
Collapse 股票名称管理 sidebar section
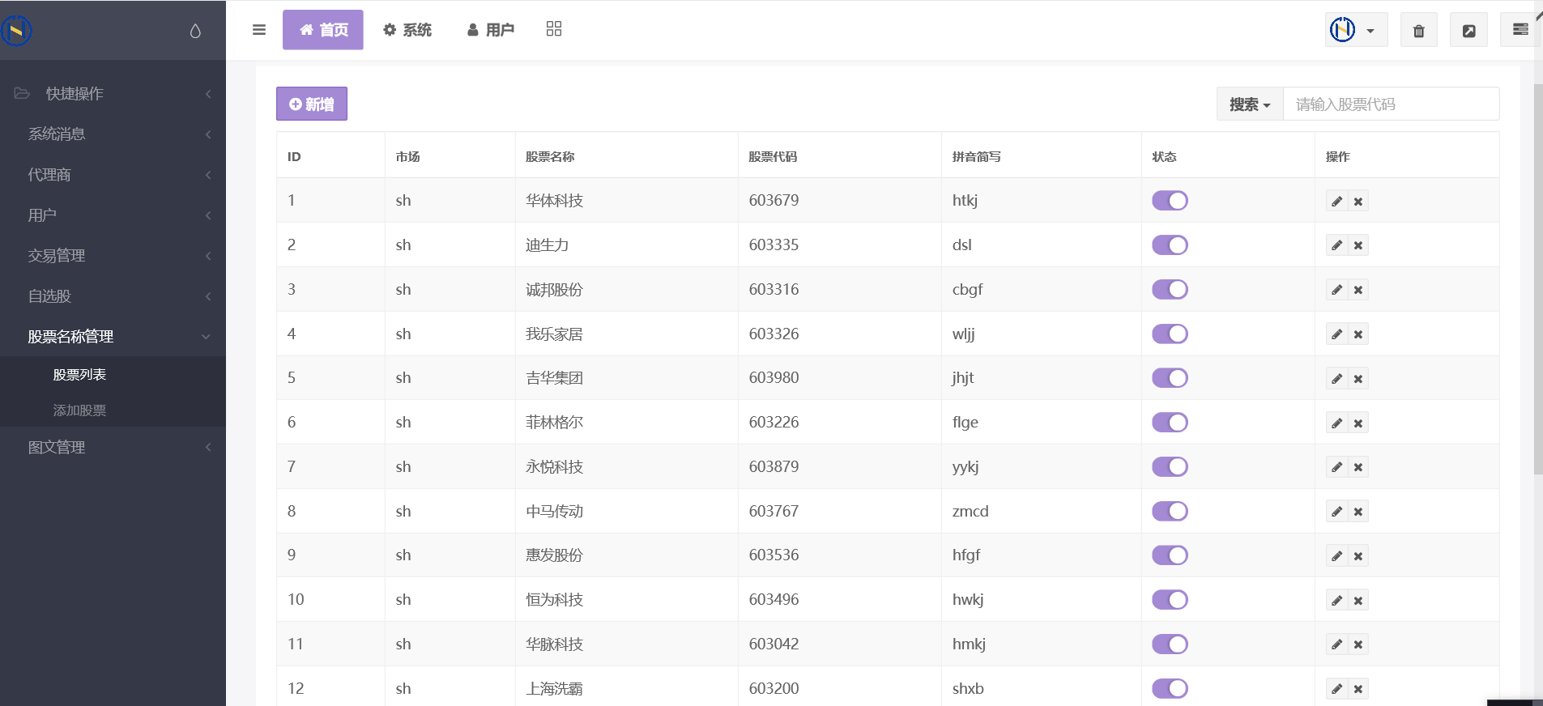point(113,337)
